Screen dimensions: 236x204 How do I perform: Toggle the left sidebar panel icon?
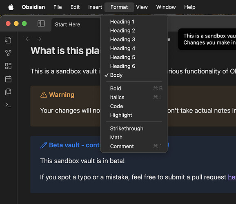point(41,24)
